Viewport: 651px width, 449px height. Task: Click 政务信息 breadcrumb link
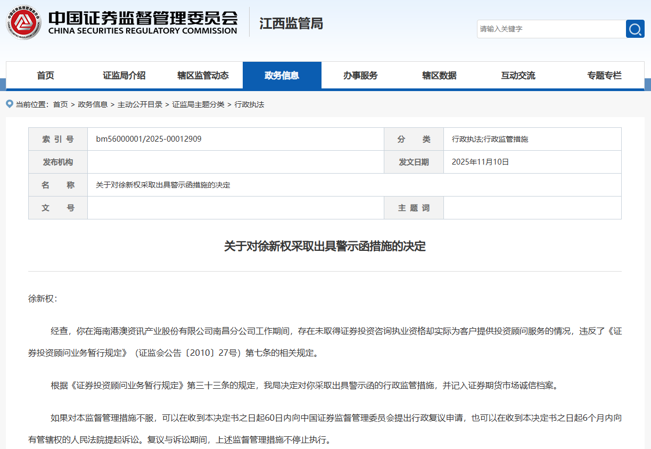(x=93, y=104)
